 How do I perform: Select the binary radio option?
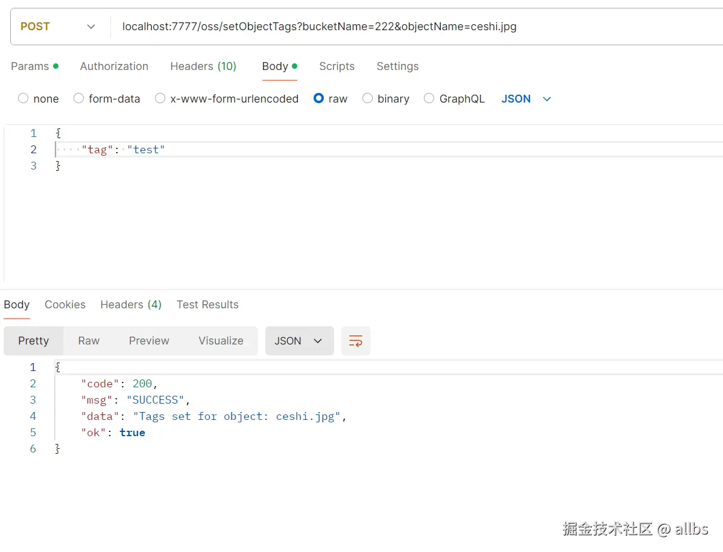pos(367,98)
